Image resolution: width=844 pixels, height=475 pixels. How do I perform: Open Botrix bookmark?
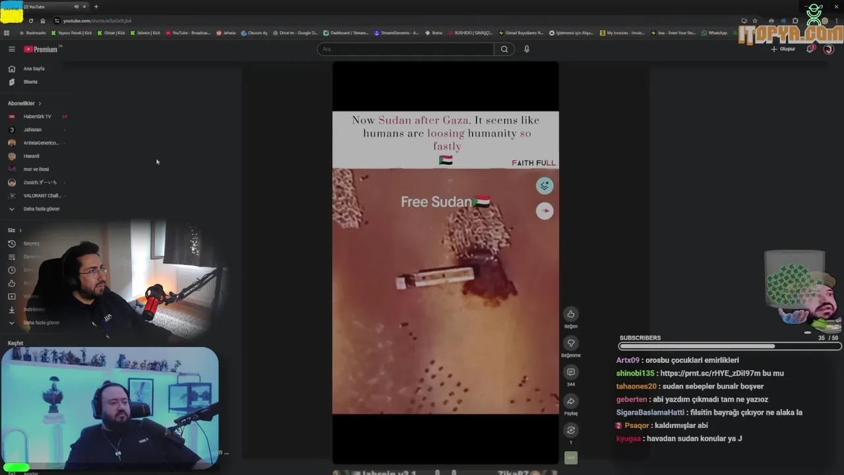(434, 33)
